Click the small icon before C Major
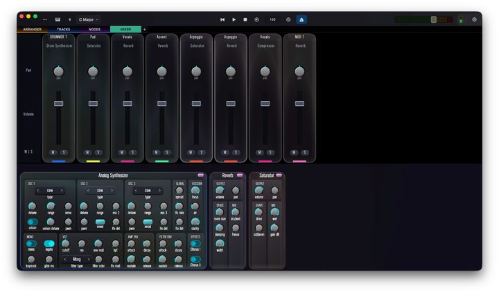This screenshot has width=499, height=293. point(70,19)
